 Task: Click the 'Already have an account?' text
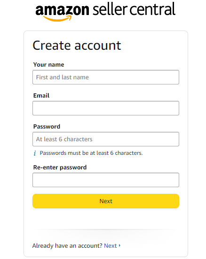(x=67, y=245)
